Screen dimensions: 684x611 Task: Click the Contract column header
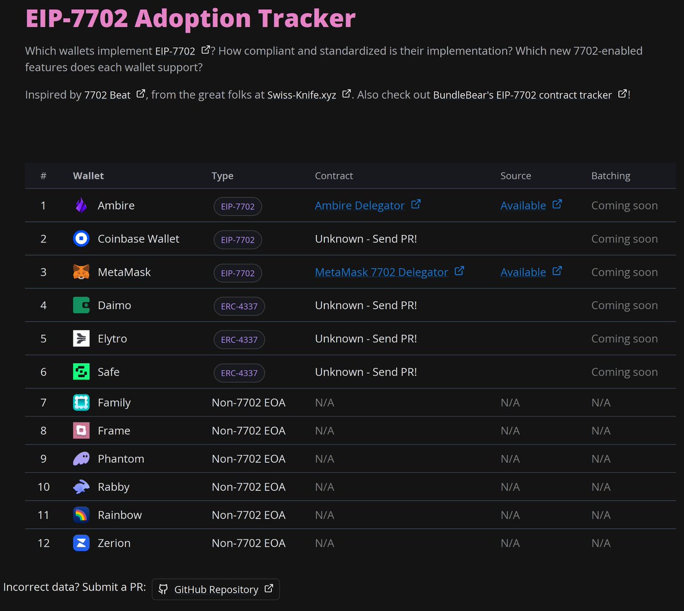point(334,176)
